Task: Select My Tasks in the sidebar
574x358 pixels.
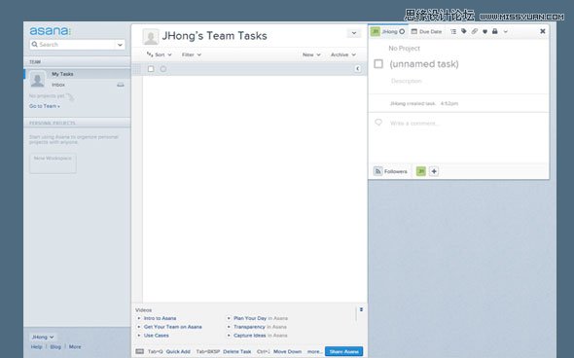Action: pos(62,74)
